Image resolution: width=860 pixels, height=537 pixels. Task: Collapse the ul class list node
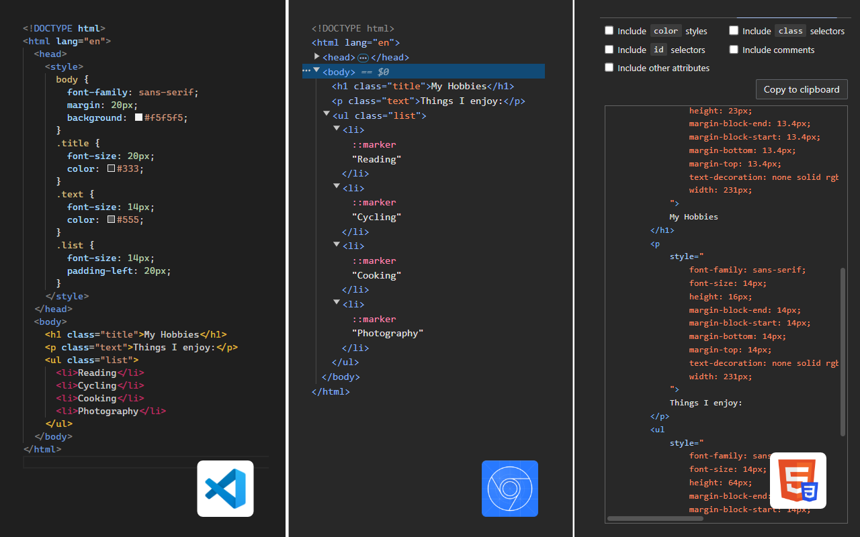pos(327,115)
